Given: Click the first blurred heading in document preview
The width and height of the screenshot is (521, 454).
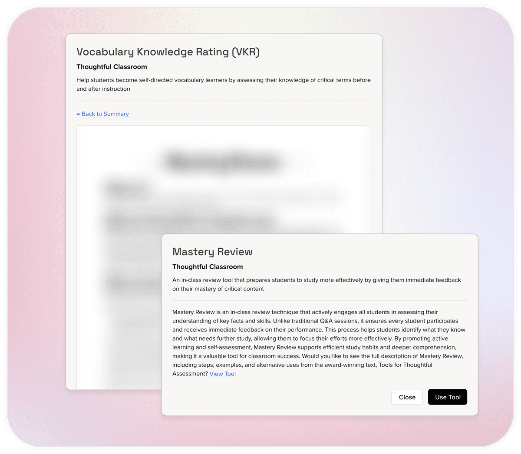Looking at the screenshot, I should [x=127, y=189].
